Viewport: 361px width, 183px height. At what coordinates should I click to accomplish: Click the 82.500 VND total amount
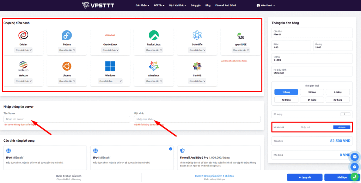click(x=340, y=141)
